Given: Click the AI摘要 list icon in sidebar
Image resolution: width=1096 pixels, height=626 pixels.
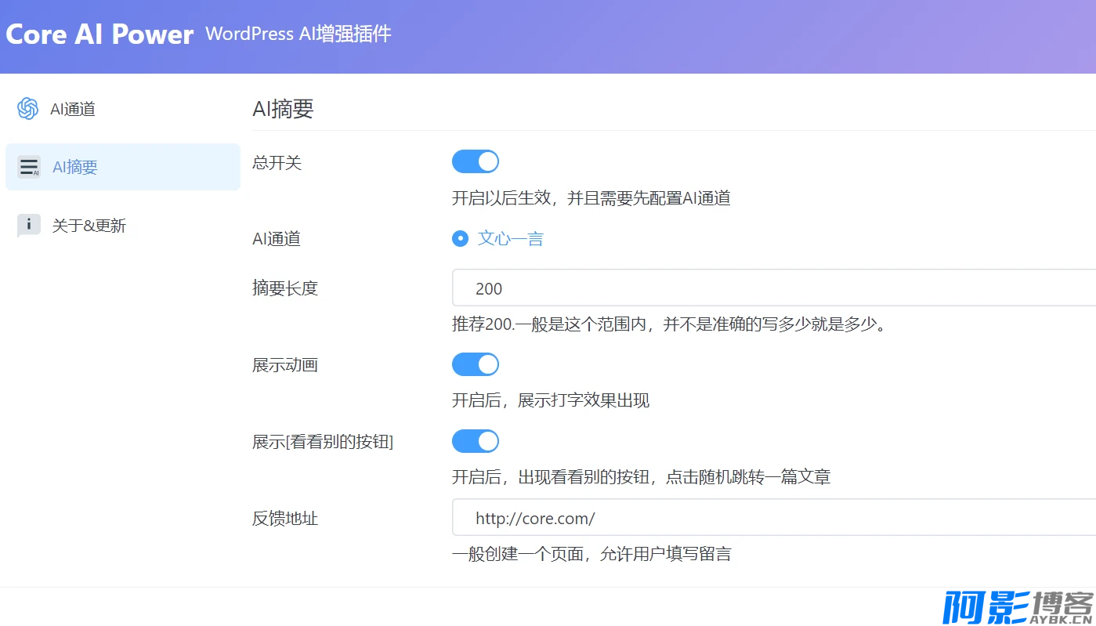Looking at the screenshot, I should [x=29, y=167].
